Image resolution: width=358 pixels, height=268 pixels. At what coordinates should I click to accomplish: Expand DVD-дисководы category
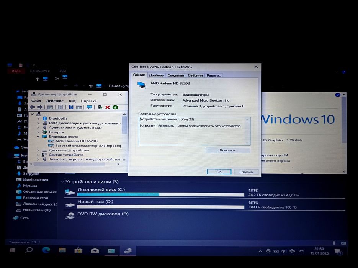(38, 123)
